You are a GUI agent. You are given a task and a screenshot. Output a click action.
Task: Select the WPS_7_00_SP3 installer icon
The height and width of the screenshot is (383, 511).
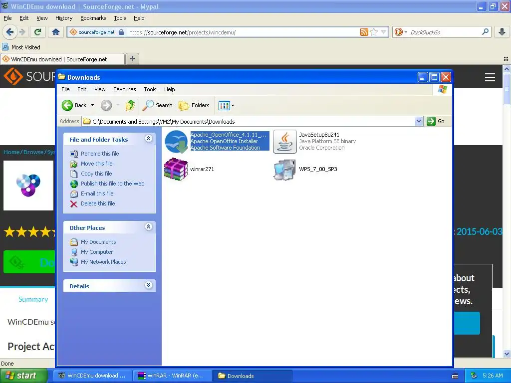285,170
